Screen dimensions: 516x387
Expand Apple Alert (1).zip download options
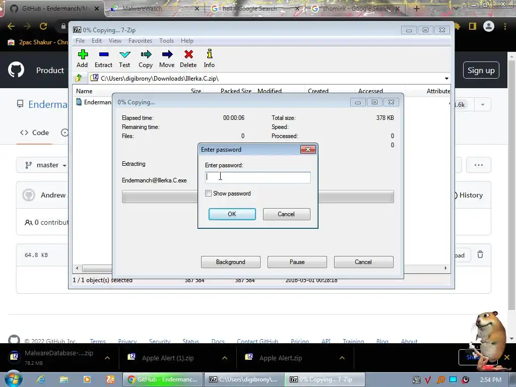pyautogui.click(x=225, y=358)
